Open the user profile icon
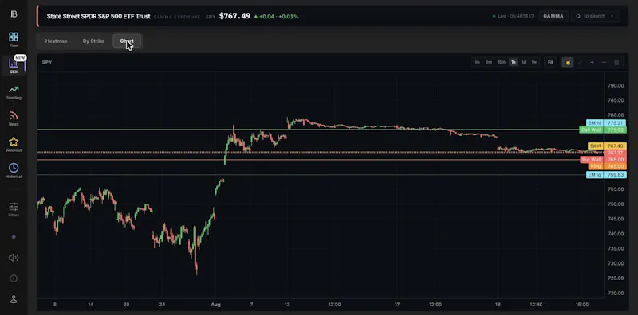 pyautogui.click(x=14, y=300)
